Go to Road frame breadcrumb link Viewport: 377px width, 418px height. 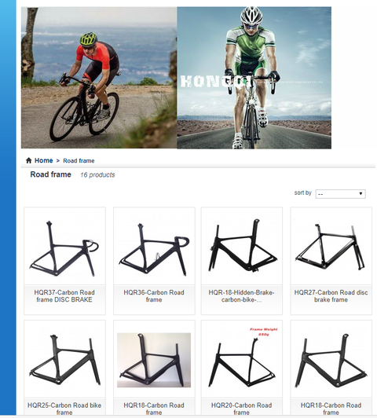click(x=79, y=161)
